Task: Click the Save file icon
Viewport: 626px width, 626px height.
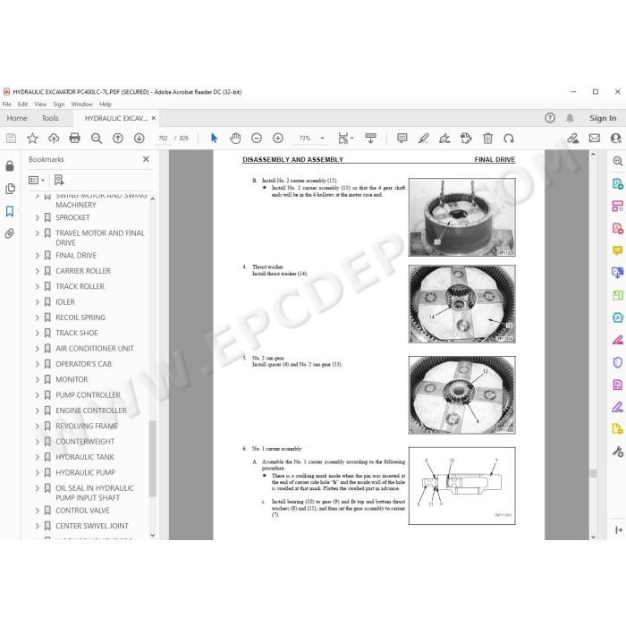Action: [11, 138]
